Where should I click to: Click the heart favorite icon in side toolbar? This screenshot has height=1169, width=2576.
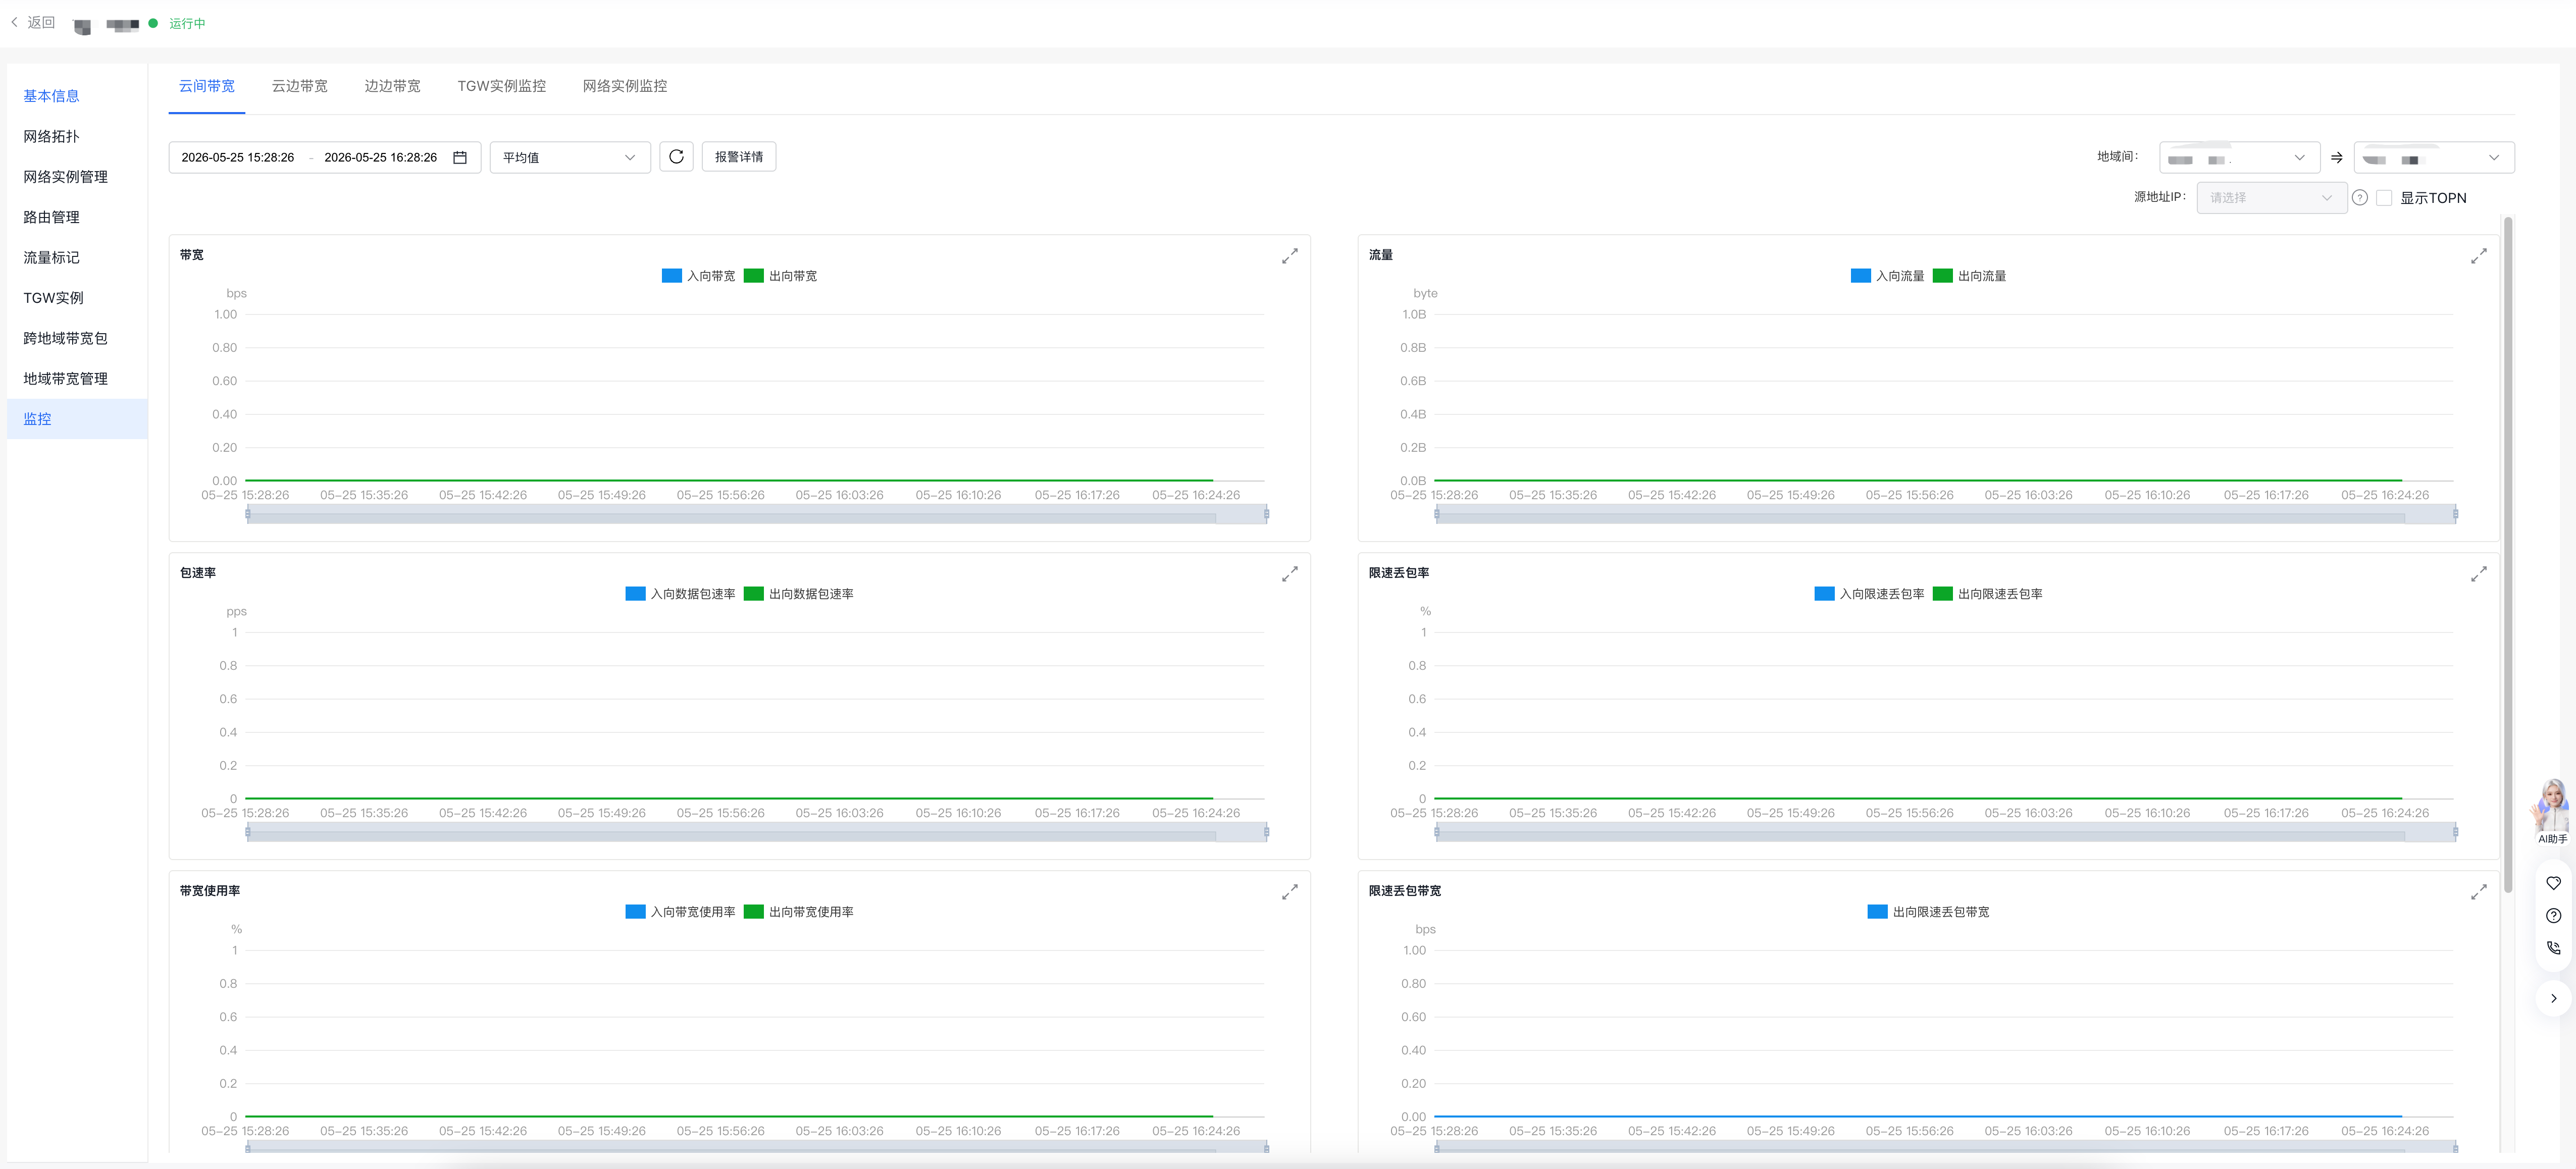2553,883
